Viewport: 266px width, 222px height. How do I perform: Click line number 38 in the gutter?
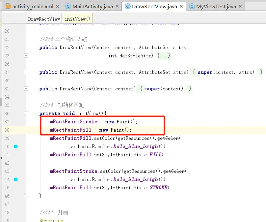tap(7, 130)
